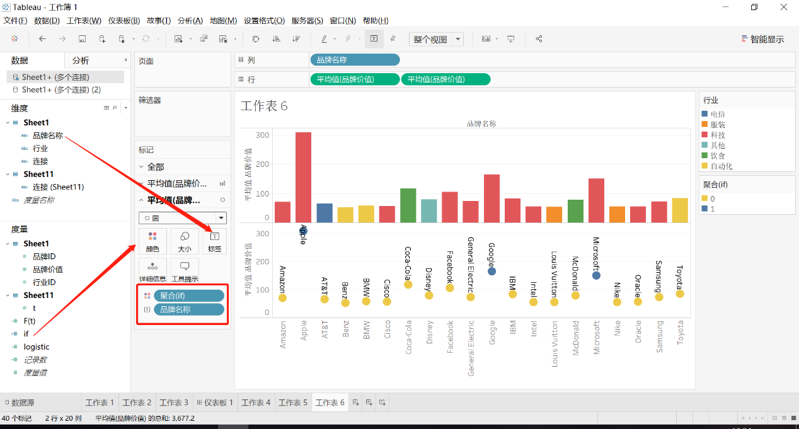The image size is (799, 429).
Task: Toggle the show mark labels icon
Action: [374, 39]
